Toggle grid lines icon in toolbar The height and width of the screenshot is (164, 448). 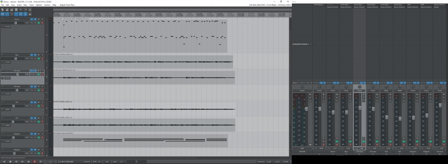pyautogui.click(x=21, y=14)
